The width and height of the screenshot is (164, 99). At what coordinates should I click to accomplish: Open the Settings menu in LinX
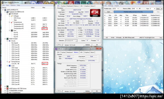[x=110, y=6]
